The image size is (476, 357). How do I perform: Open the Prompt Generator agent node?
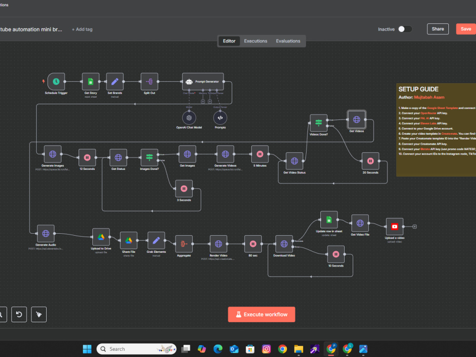(203, 81)
